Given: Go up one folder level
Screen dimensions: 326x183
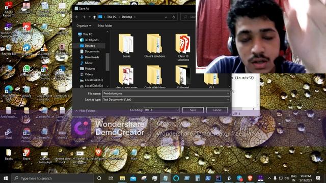Looking at the screenshot, I should point(94,17).
